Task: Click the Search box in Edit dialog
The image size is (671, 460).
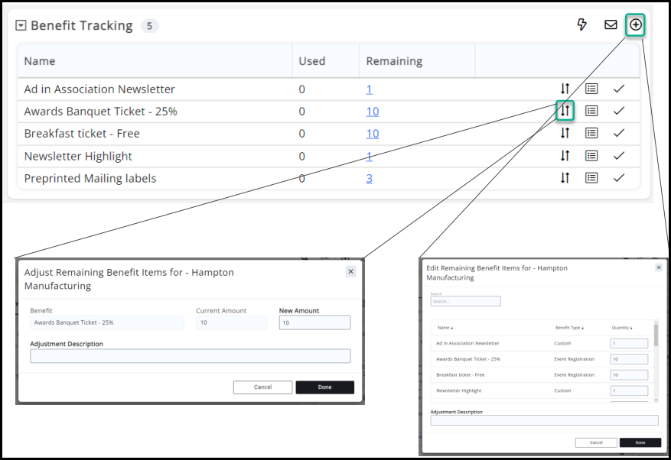Action: 465,301
